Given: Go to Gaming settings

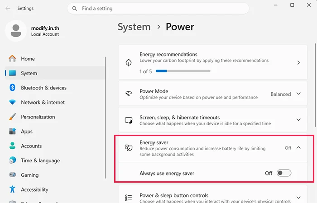Looking at the screenshot, I should (x=55, y=175).
